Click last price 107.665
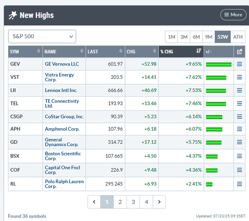This screenshot has width=249, height=221. (114, 156)
